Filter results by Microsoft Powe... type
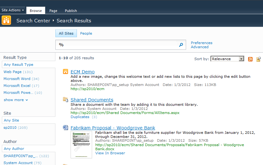Image resolution: width=263 pixels, height=165 pixels. click(18, 93)
